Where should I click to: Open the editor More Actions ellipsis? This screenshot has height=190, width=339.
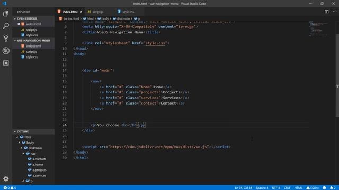click(335, 12)
